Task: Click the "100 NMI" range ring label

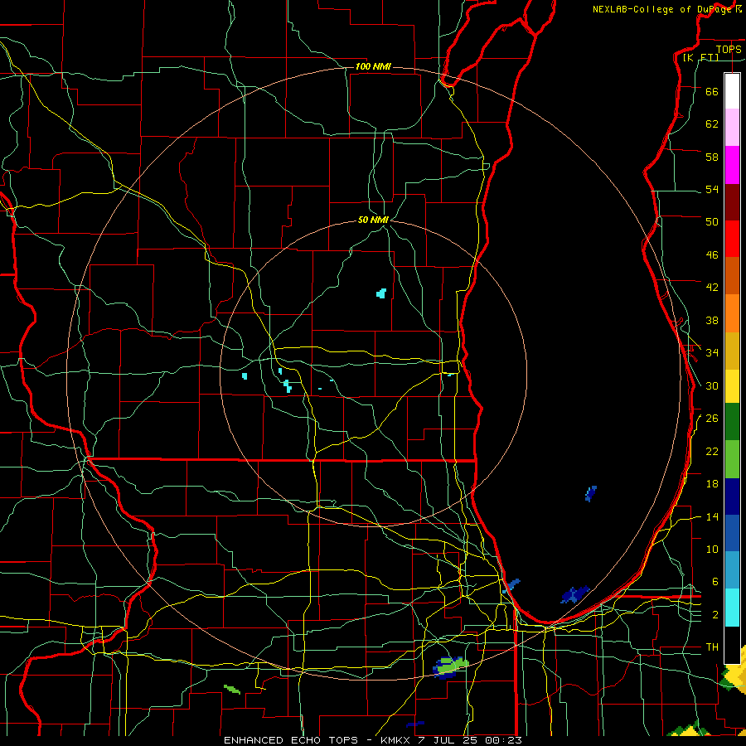Action: click(x=373, y=66)
